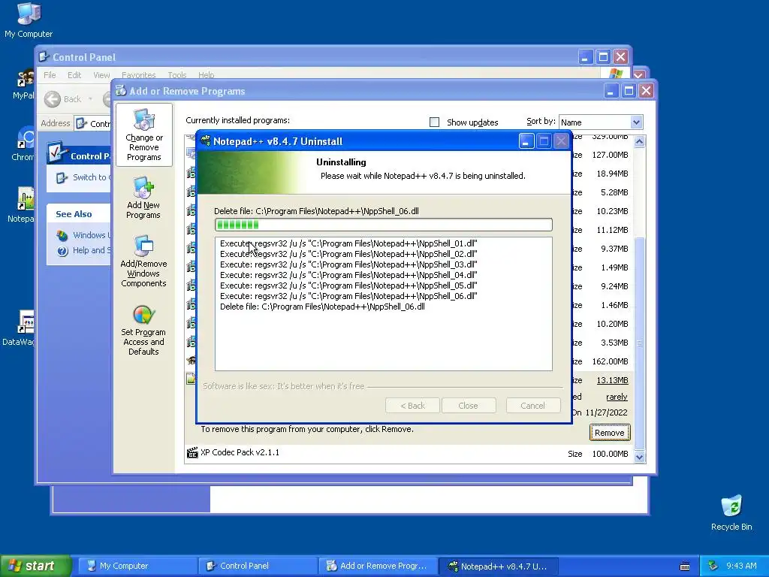Image resolution: width=769 pixels, height=577 pixels.
Task: Open the Control Panel Edit menu
Action: (74, 75)
